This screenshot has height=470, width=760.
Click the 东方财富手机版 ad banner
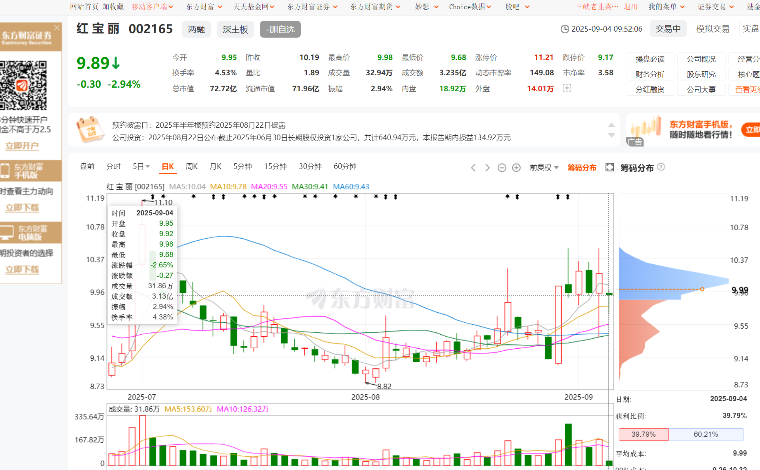(693, 130)
